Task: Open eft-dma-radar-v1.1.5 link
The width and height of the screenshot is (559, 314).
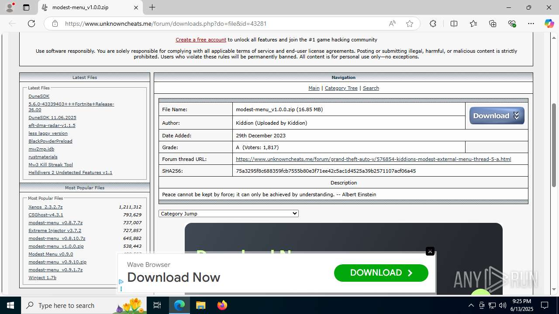Action: [52, 126]
